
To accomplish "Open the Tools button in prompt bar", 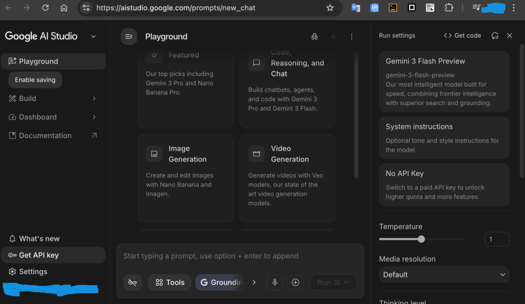I will [170, 282].
